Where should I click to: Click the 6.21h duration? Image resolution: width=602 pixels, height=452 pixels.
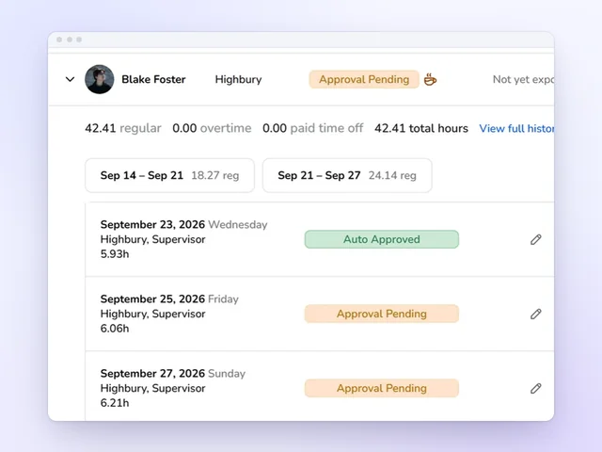(x=115, y=403)
